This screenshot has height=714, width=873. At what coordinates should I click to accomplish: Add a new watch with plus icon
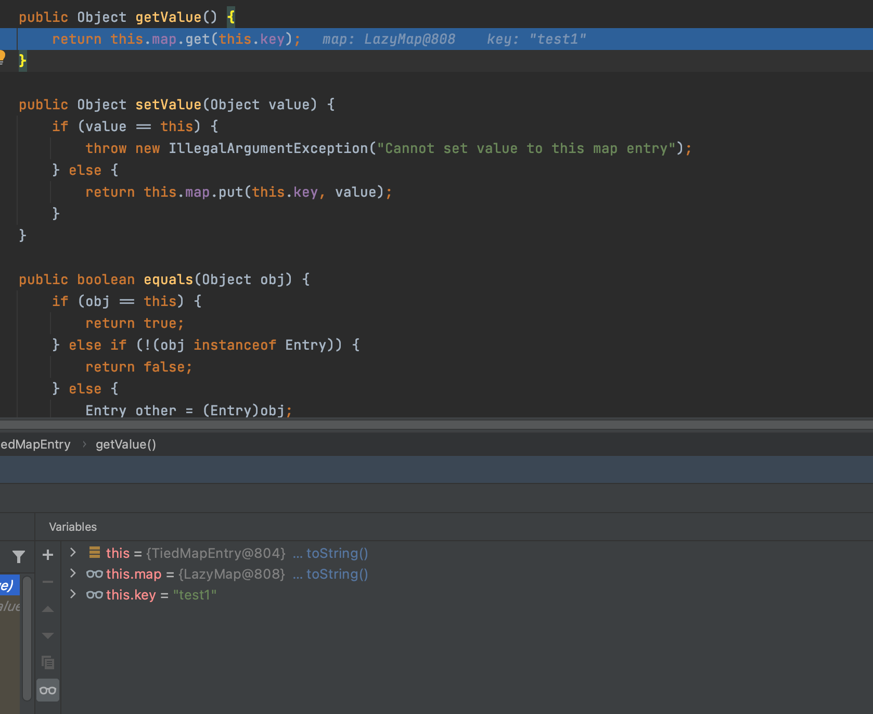[x=48, y=555]
